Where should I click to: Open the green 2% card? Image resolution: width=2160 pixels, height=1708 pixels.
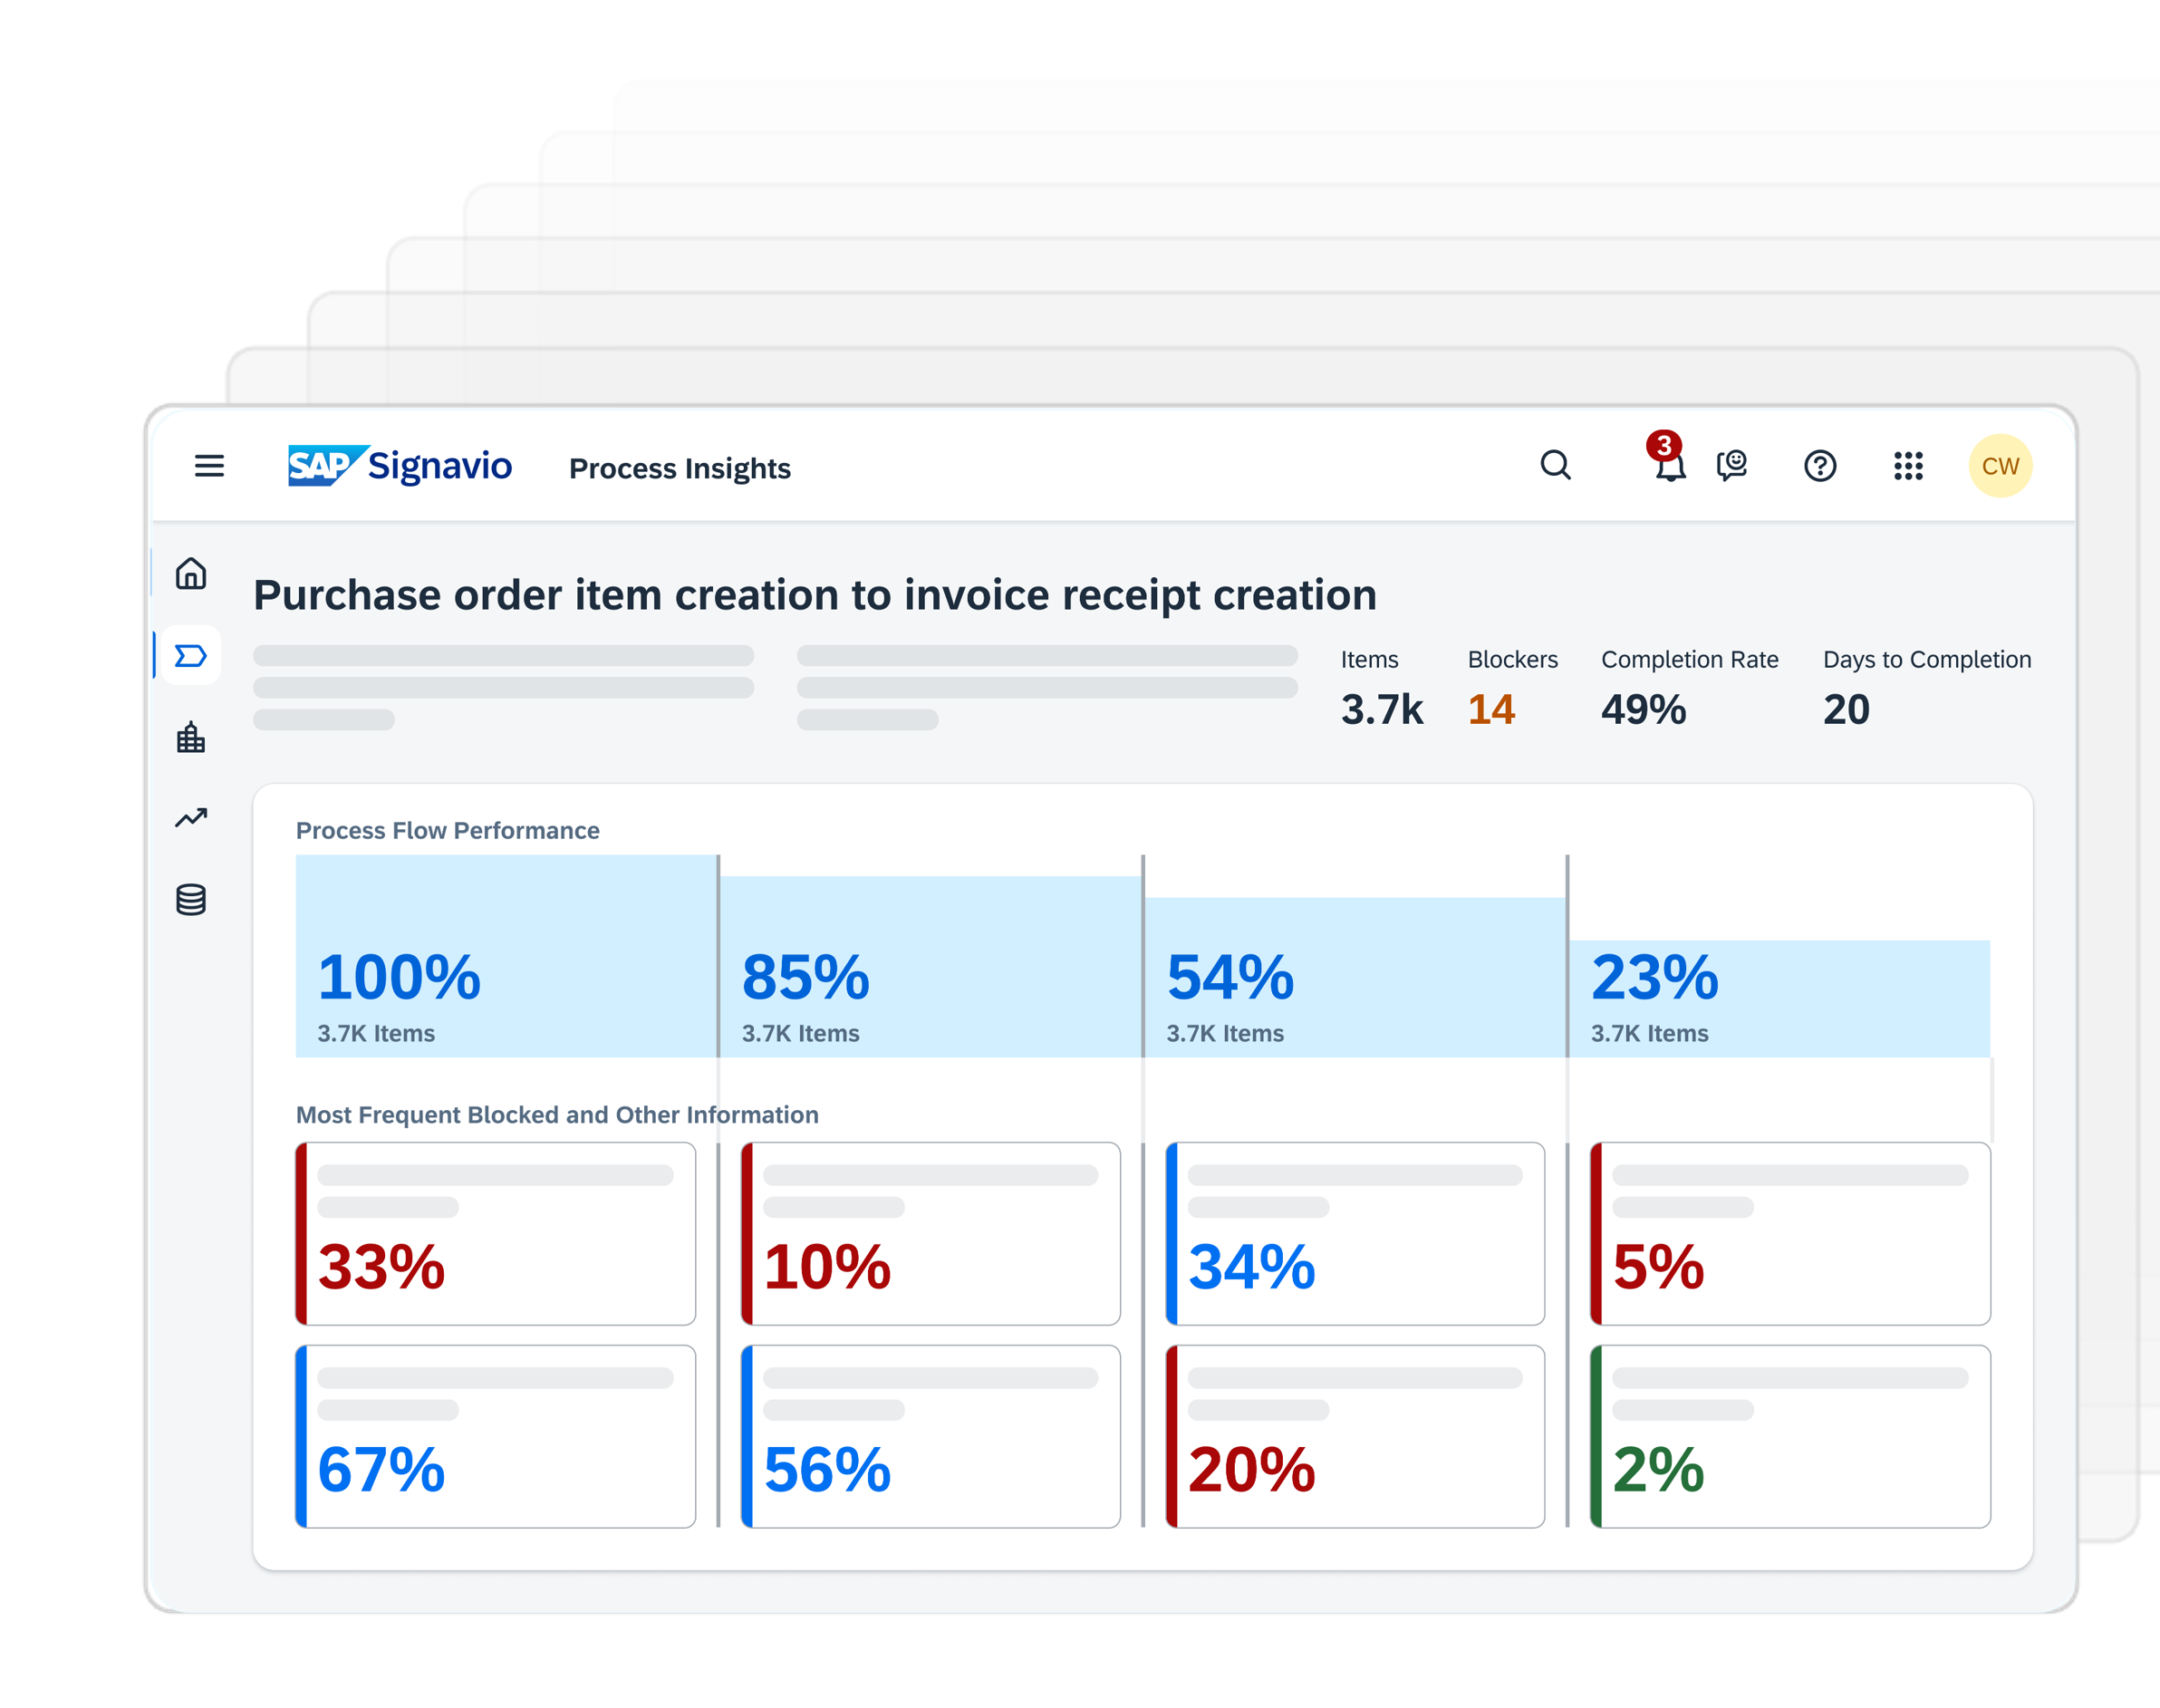[x=1790, y=1436]
